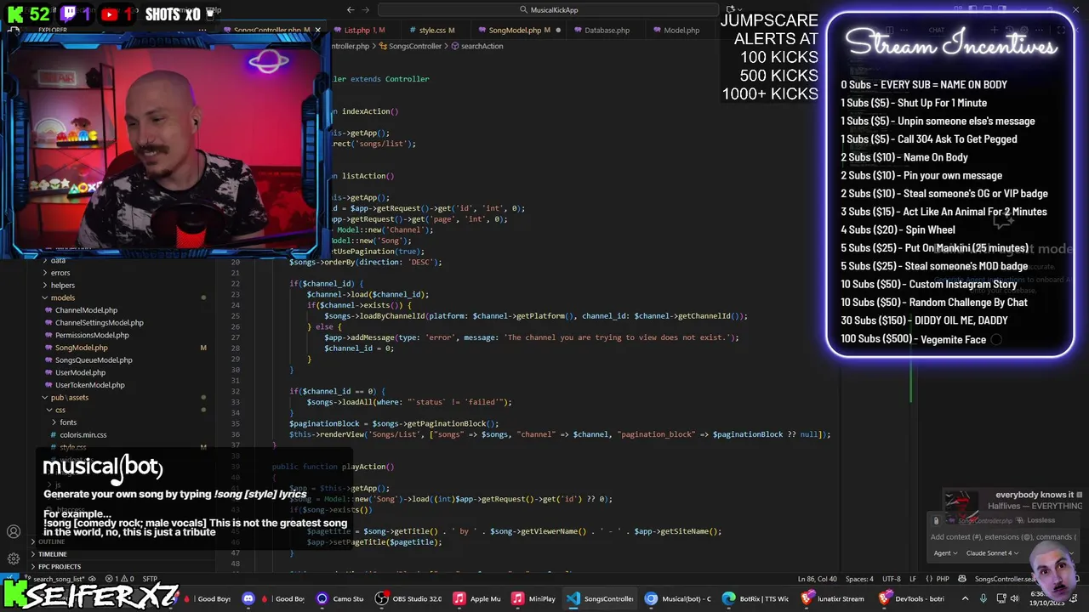Close the SongsController.php editor tab
The height and width of the screenshot is (612, 1089).
click(x=317, y=30)
